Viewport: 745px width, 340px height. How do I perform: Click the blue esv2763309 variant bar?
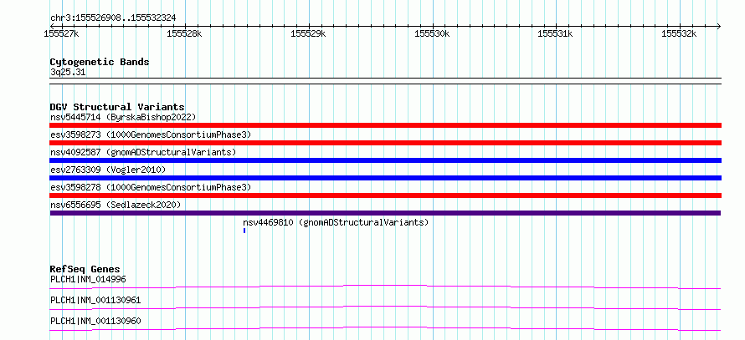pyautogui.click(x=385, y=178)
